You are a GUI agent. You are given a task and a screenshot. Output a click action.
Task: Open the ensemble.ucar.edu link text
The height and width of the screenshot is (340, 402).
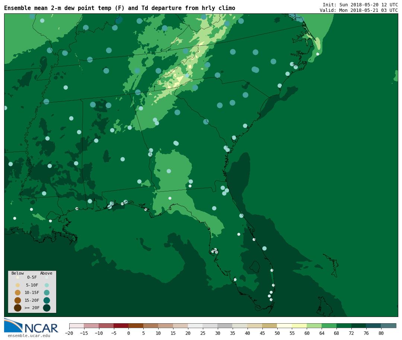coord(29,336)
